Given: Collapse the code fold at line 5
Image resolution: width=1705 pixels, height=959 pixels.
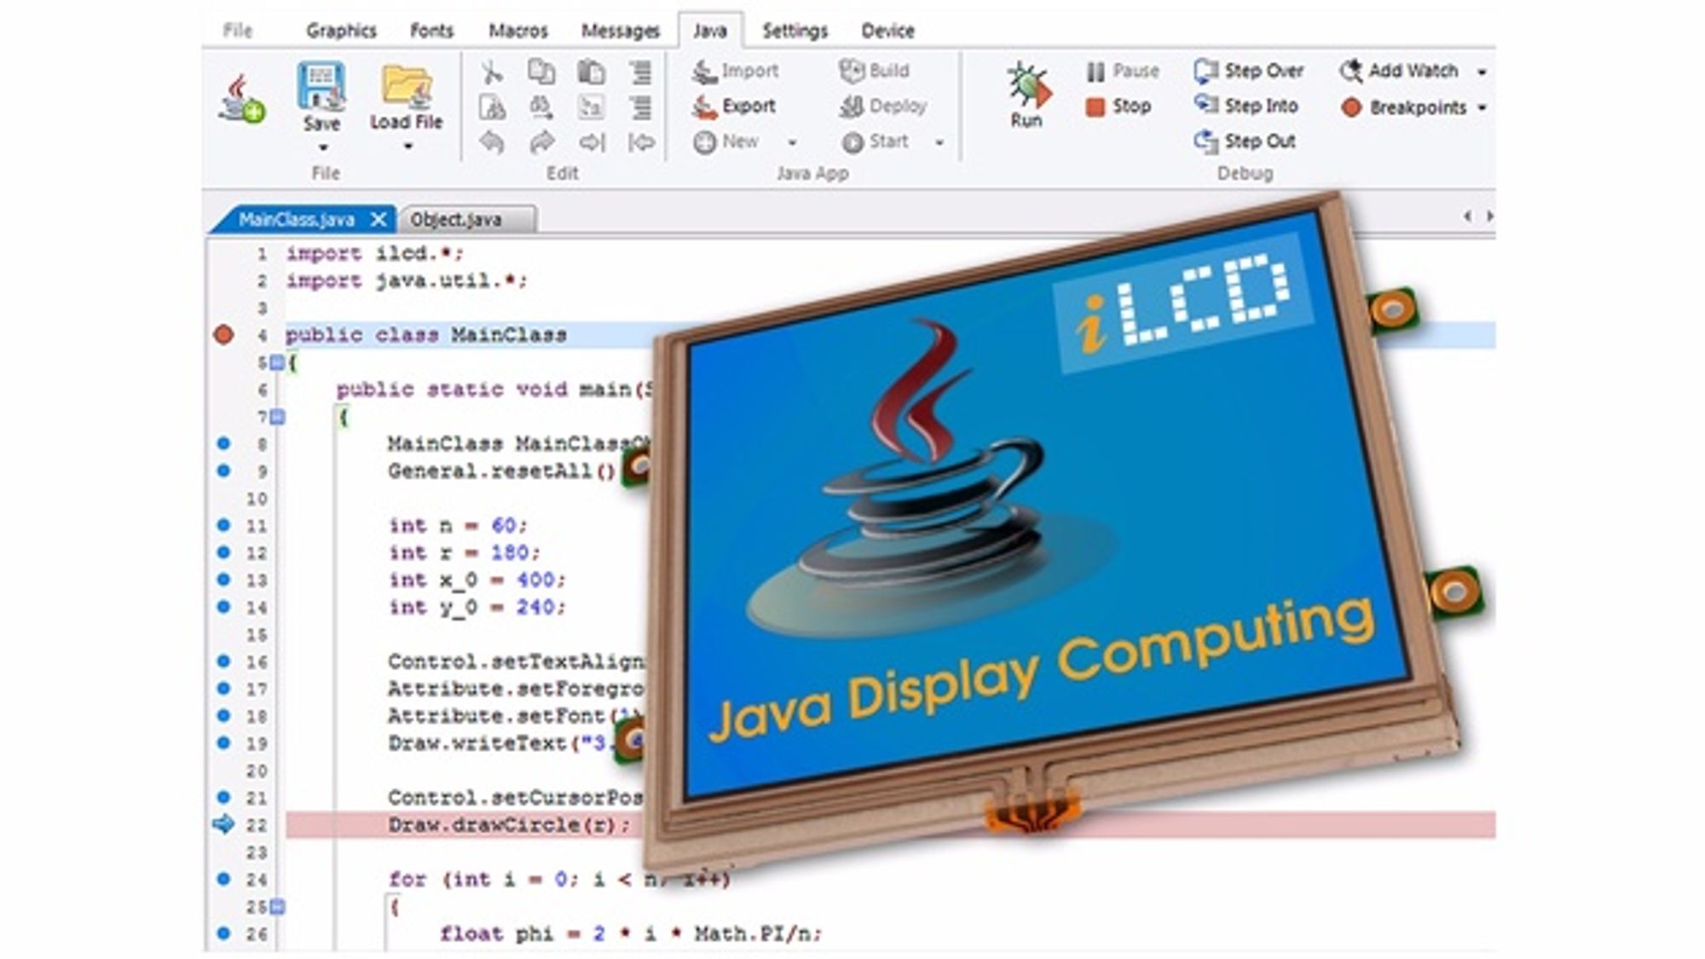Looking at the screenshot, I should pyautogui.click(x=277, y=362).
